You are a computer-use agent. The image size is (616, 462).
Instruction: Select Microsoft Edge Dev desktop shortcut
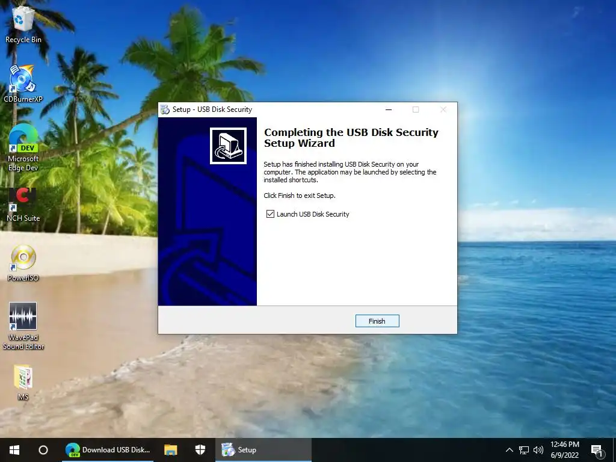tap(23, 148)
